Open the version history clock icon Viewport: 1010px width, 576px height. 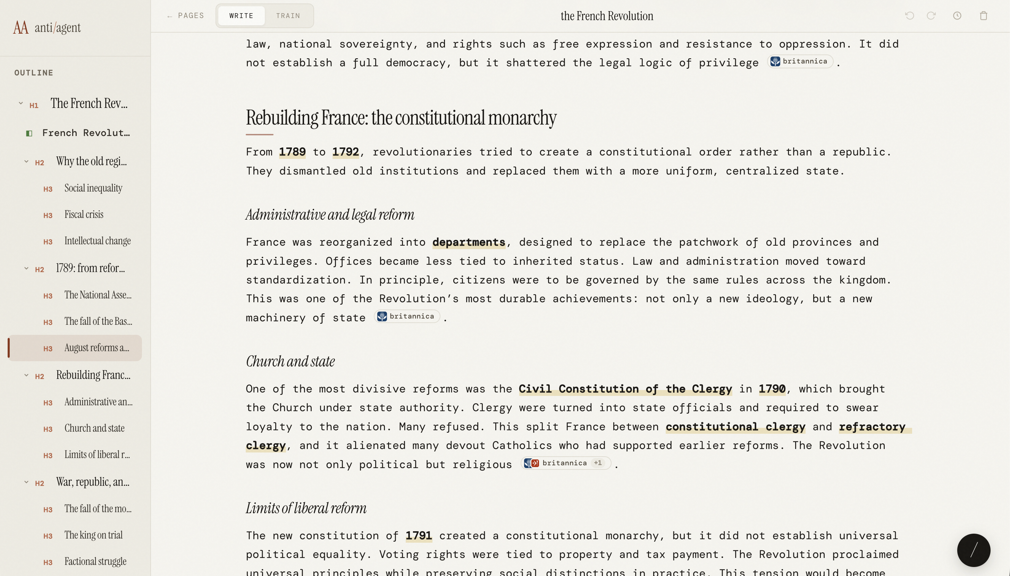957,15
